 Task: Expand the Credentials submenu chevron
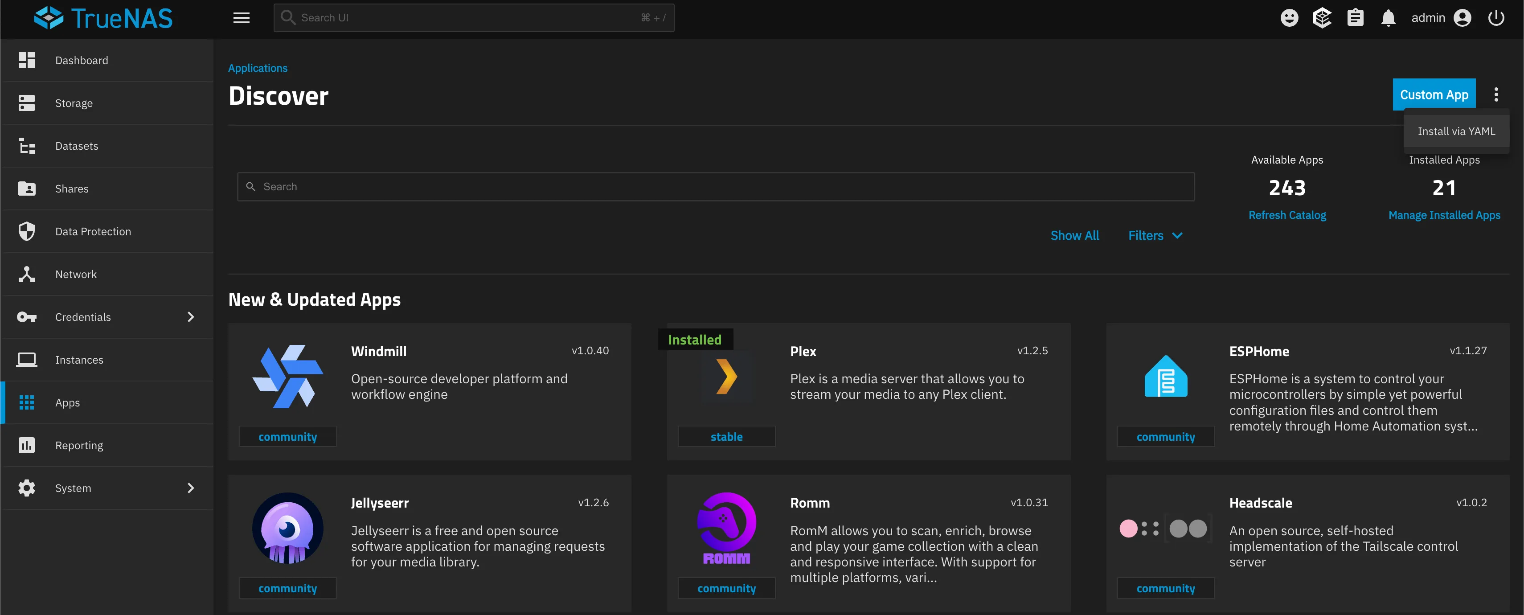click(x=191, y=317)
